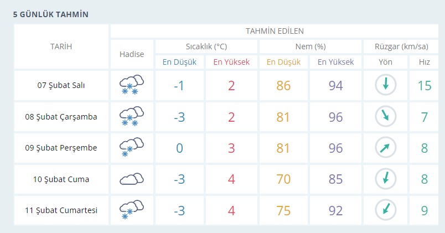445x233 pixels.
Task: Select the TARİH column header
Action: click(x=61, y=46)
